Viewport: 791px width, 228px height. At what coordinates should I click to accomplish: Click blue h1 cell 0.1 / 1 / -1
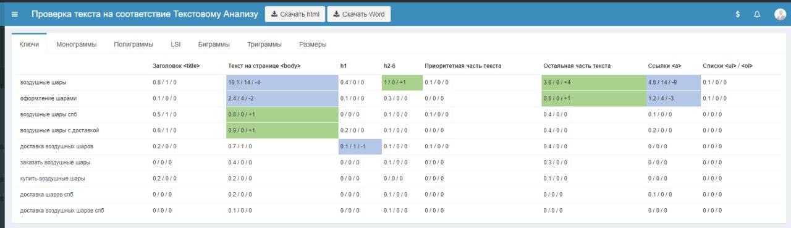(360, 147)
